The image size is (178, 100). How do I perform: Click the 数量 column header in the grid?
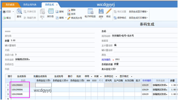172,81
